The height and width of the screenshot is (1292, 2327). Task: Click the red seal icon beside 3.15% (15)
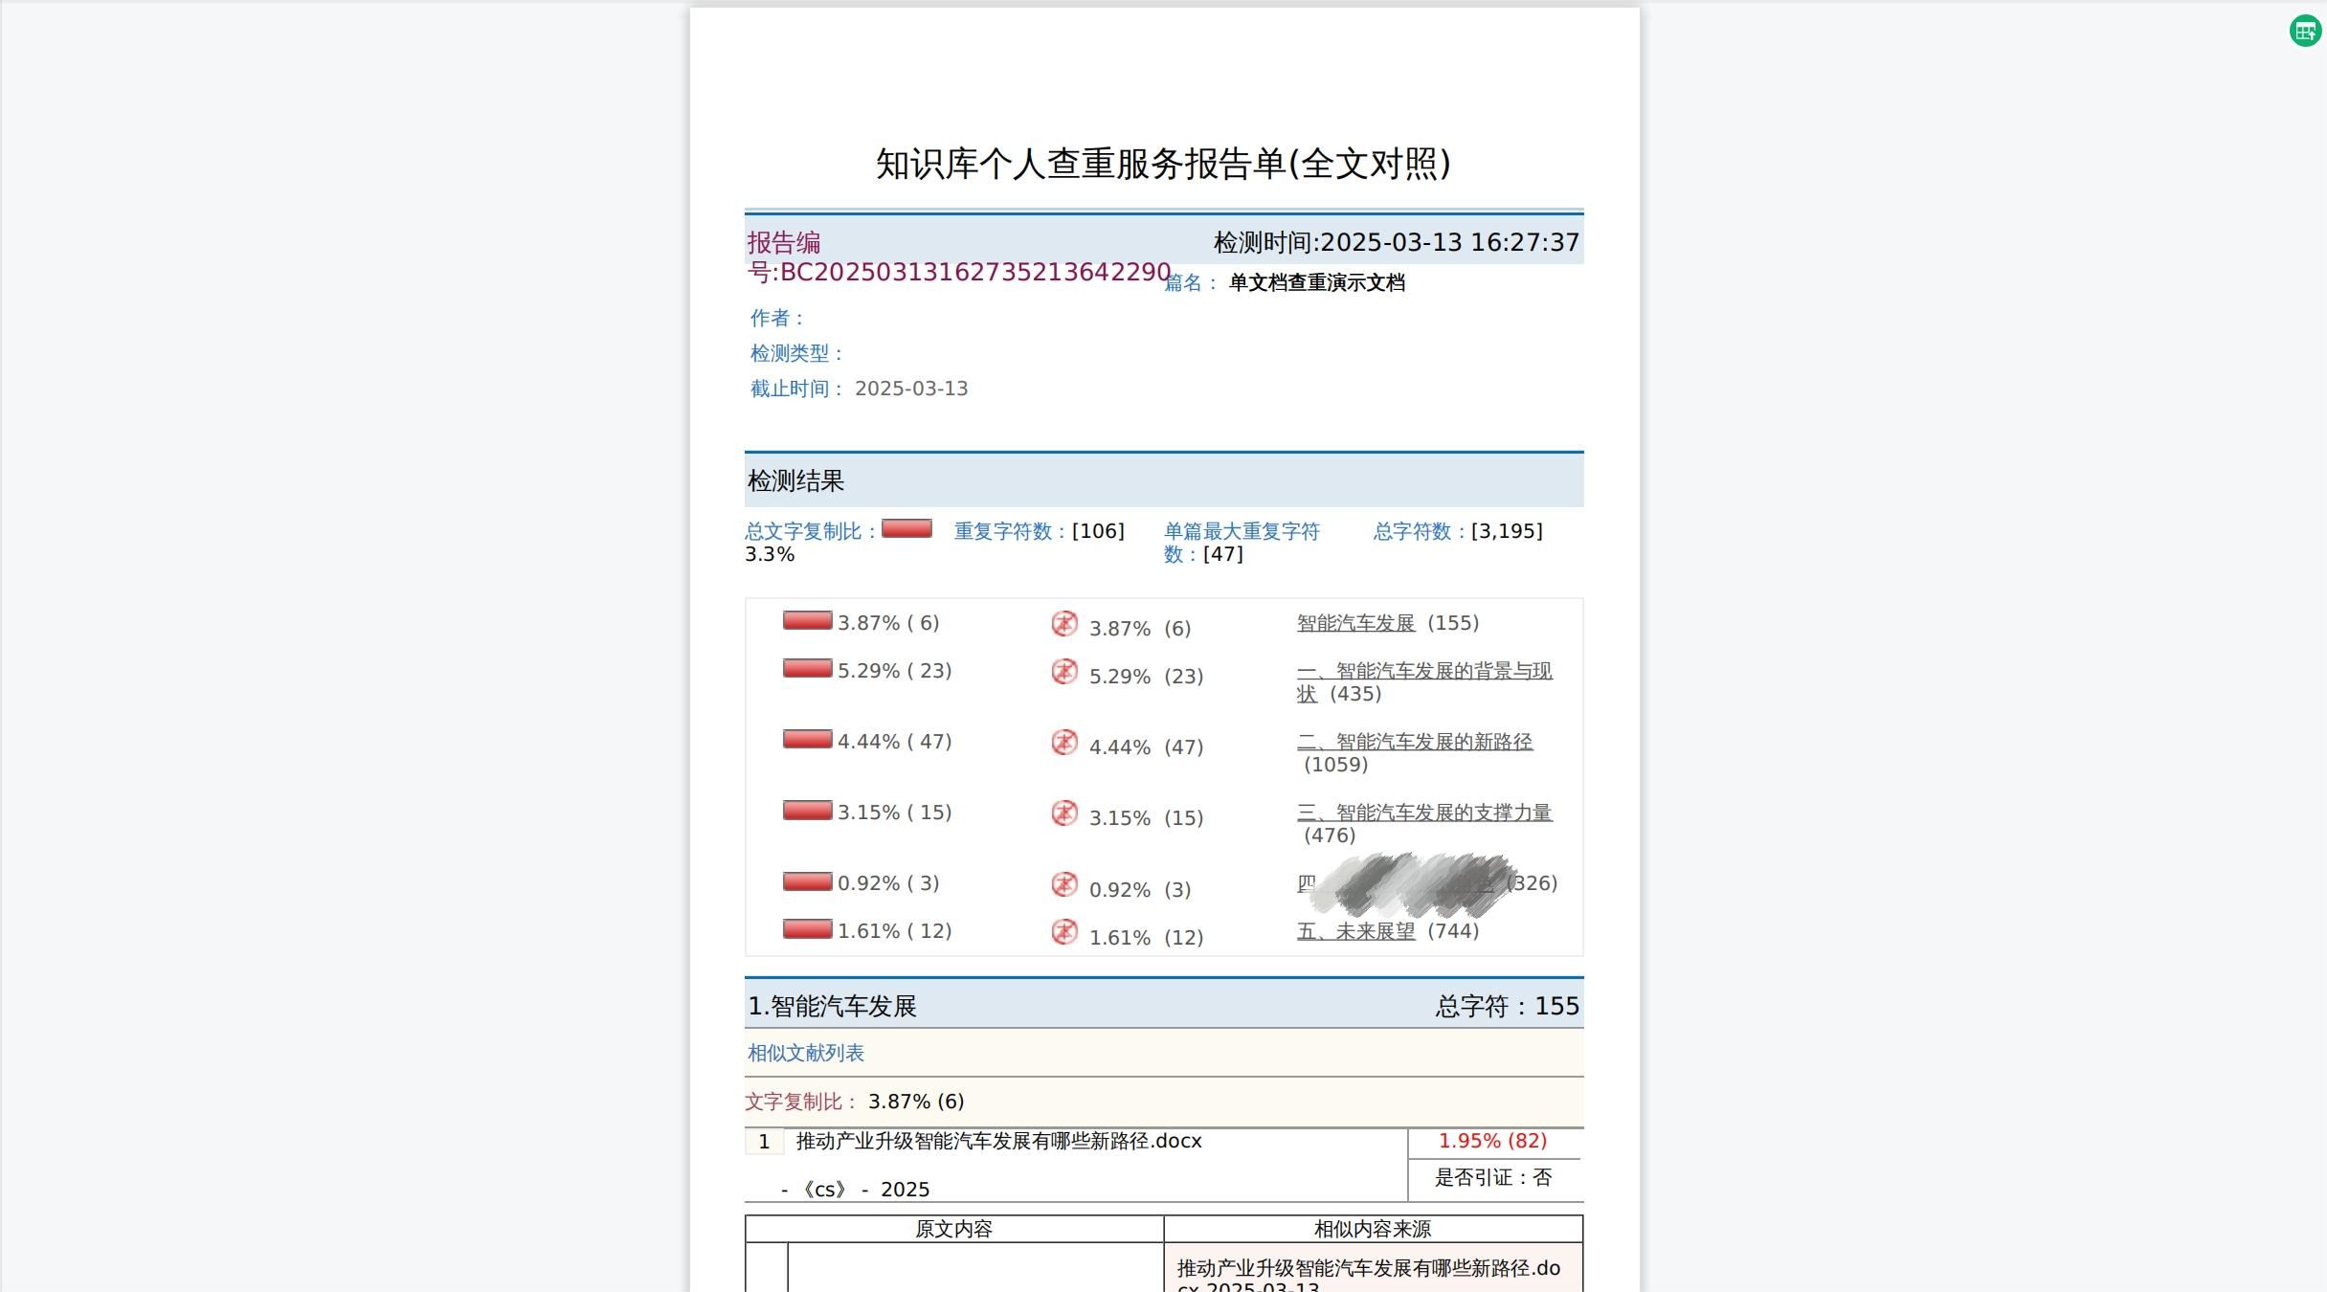pos(1063,816)
